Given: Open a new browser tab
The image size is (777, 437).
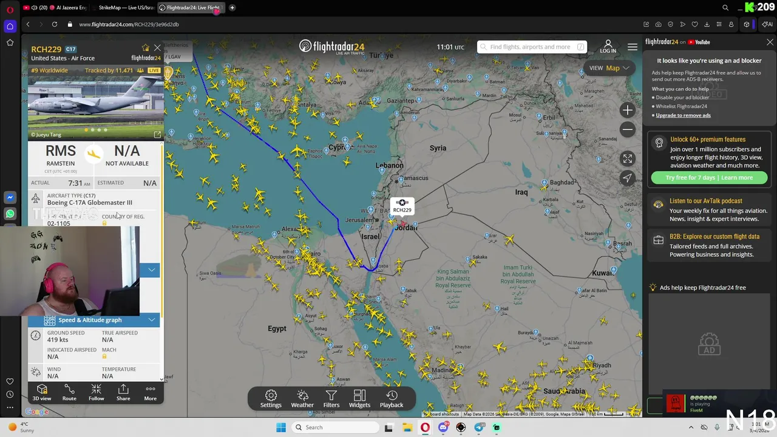Looking at the screenshot, I should click(x=232, y=8).
